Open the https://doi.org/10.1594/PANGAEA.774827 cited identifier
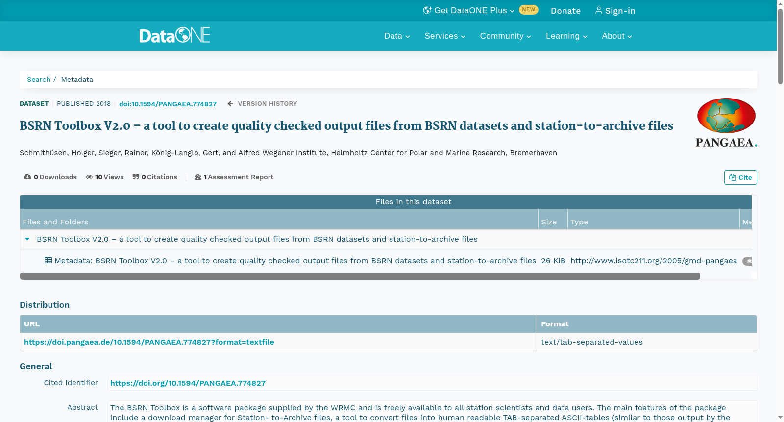 [x=188, y=383]
